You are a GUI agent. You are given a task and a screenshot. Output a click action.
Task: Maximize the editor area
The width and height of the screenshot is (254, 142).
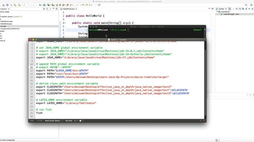[212, 9]
